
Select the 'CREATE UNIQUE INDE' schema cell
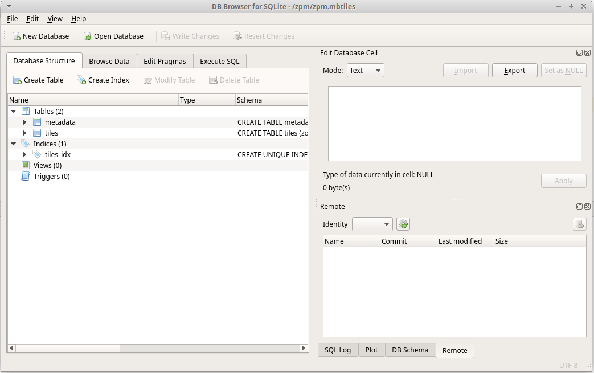272,154
